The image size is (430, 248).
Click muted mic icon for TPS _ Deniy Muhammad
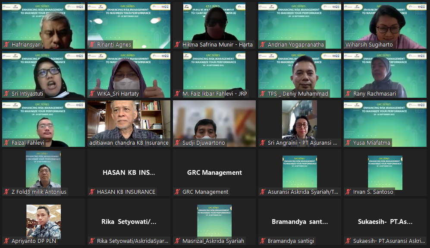(x=263, y=94)
